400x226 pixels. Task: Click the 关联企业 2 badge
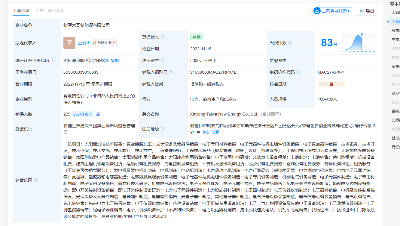[104, 43]
